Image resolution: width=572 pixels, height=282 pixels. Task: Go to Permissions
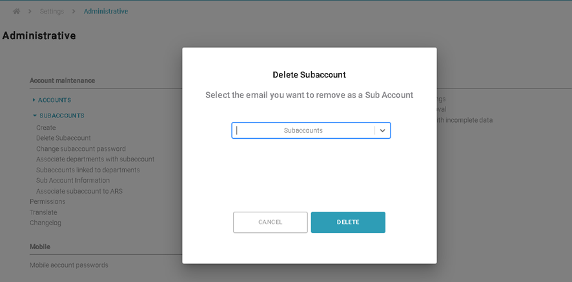click(47, 201)
